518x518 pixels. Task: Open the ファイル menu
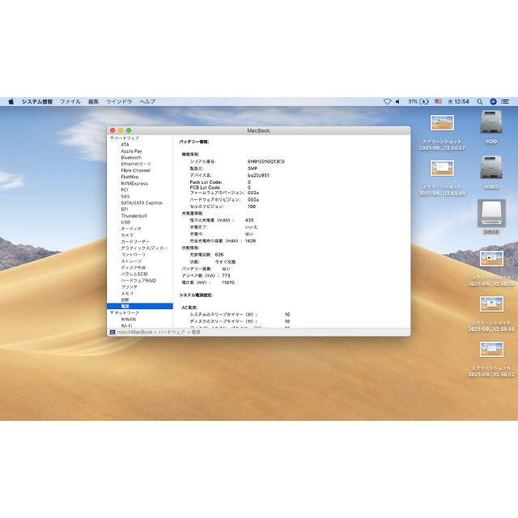pos(70,101)
